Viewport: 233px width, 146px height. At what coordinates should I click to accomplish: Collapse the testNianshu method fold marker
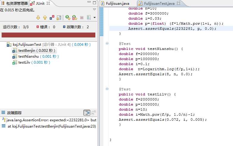(107, 43)
